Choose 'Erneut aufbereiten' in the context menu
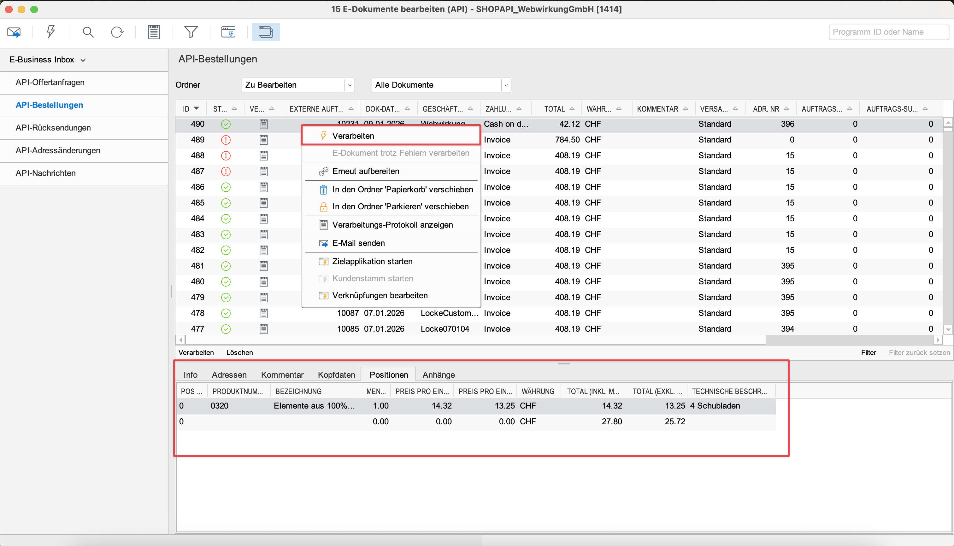This screenshot has height=546, width=954. click(x=366, y=171)
